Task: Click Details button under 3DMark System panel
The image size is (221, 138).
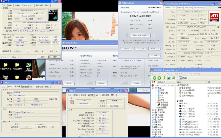Action: pyautogui.click(x=136, y=83)
